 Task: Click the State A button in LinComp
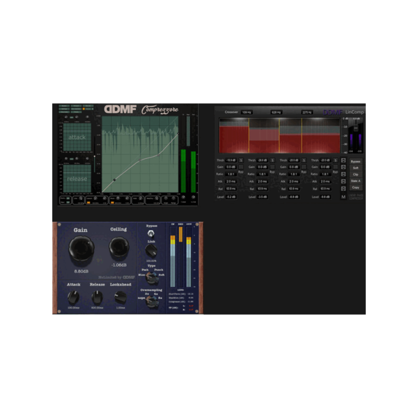point(355,181)
